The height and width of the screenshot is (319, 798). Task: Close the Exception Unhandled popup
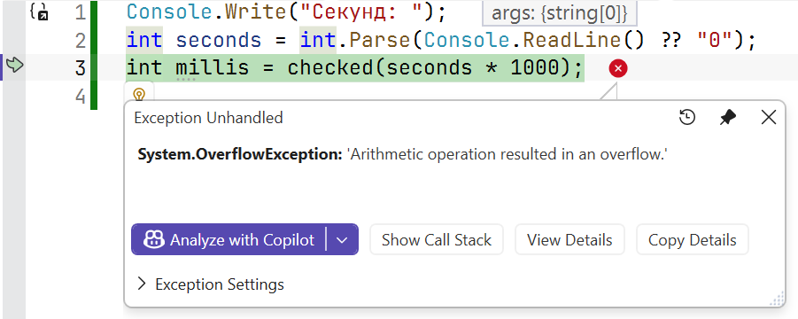coord(768,118)
